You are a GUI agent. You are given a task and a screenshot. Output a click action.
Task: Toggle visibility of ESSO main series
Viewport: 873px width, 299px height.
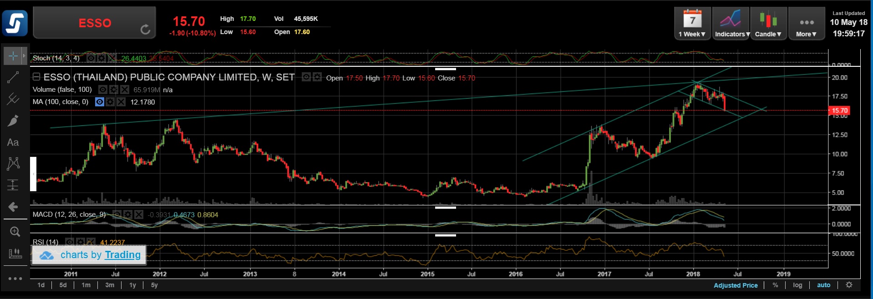pyautogui.click(x=306, y=77)
